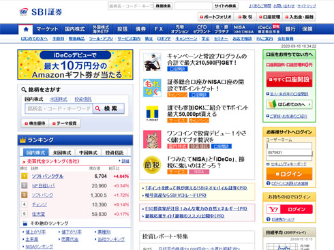Screen dimensions: 334x250
Task: Open the 国内株式 menu
Action: click(x=75, y=29)
